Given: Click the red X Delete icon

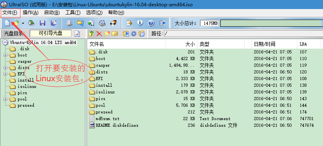Looking at the screenshot, I should 99,34.
